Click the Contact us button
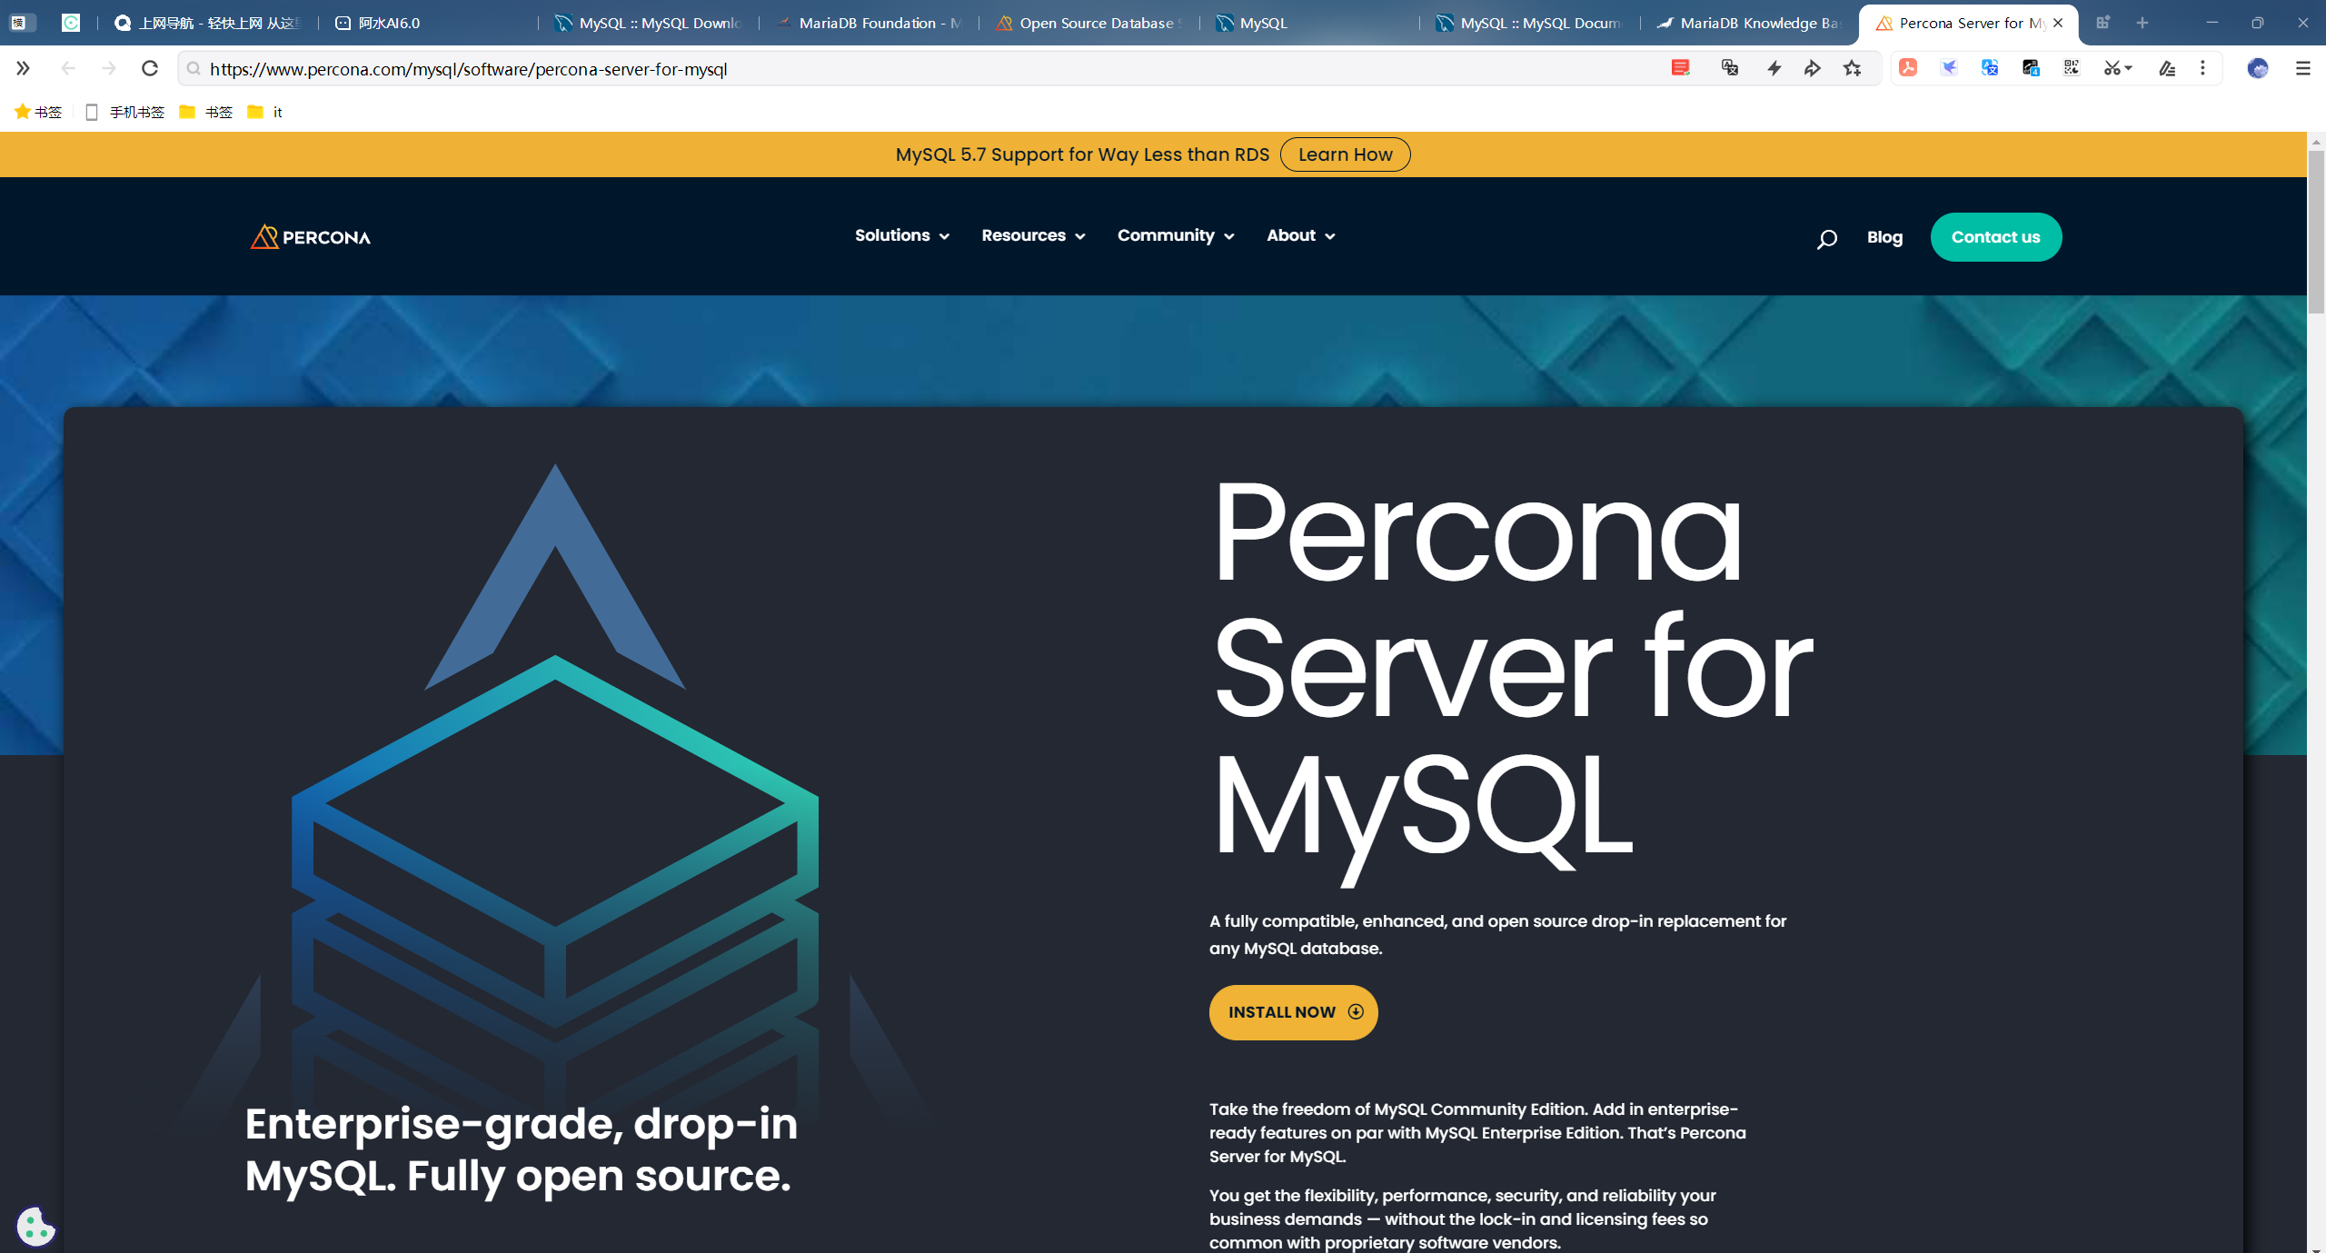This screenshot has width=2326, height=1253. [1995, 237]
